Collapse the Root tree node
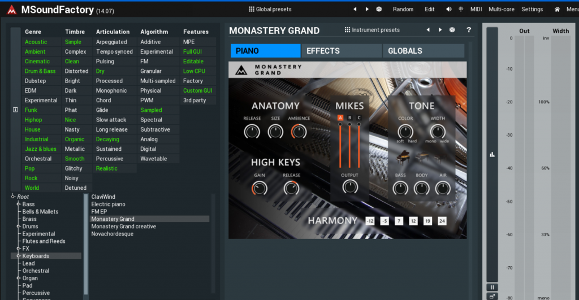Screen dimensions: 579x300 tap(13, 196)
